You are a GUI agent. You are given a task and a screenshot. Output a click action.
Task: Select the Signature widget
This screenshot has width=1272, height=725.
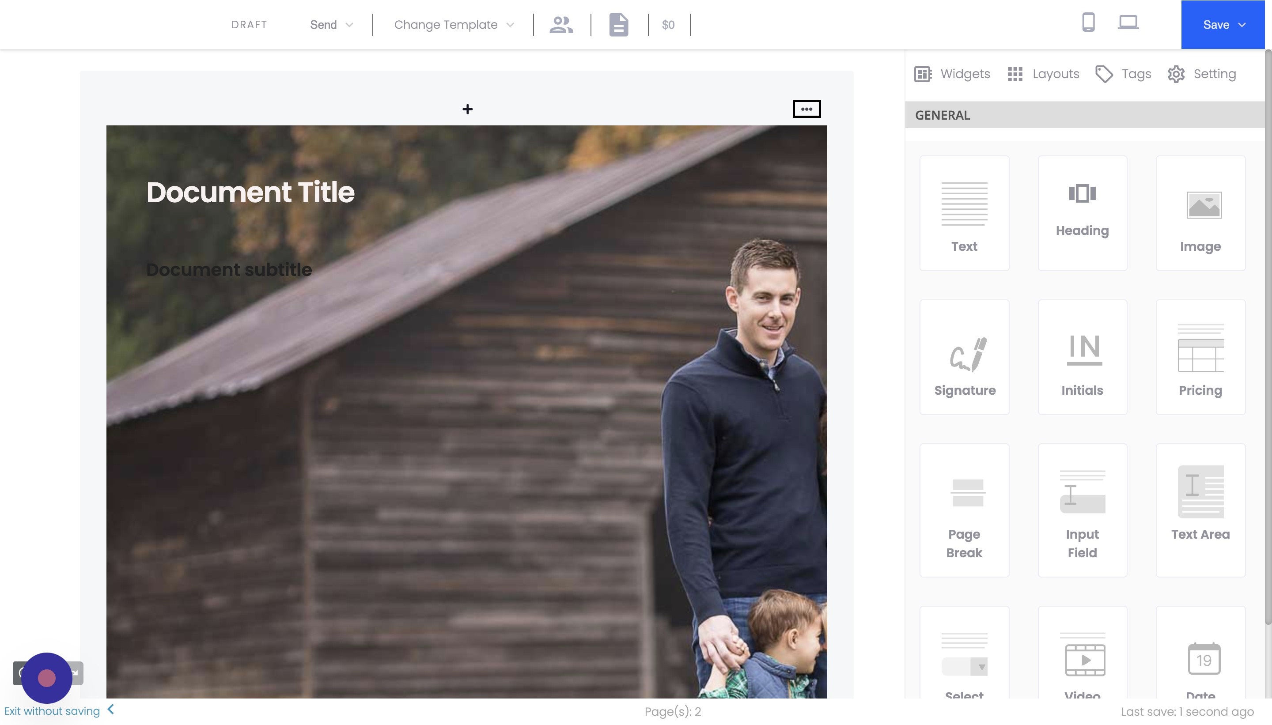(964, 356)
